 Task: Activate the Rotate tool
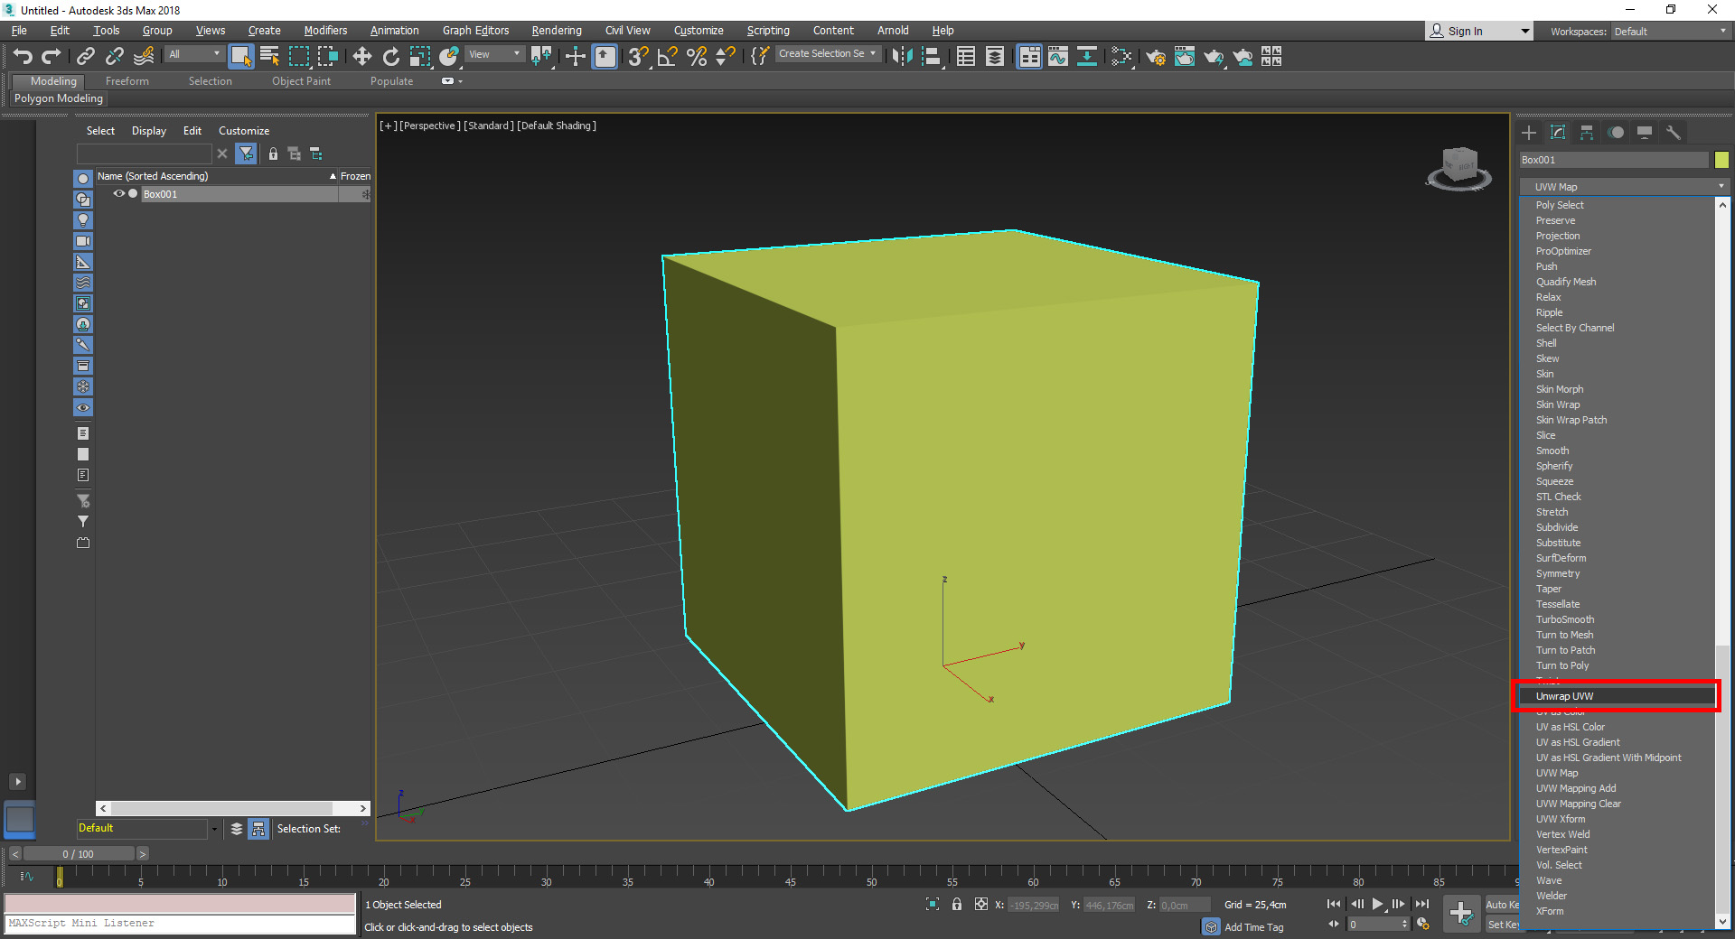[x=390, y=57]
